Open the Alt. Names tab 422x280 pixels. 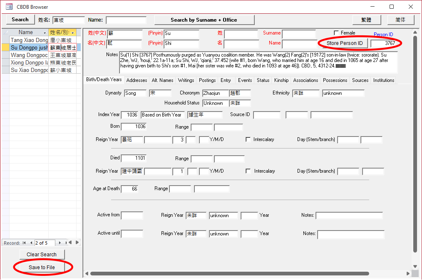click(x=162, y=80)
